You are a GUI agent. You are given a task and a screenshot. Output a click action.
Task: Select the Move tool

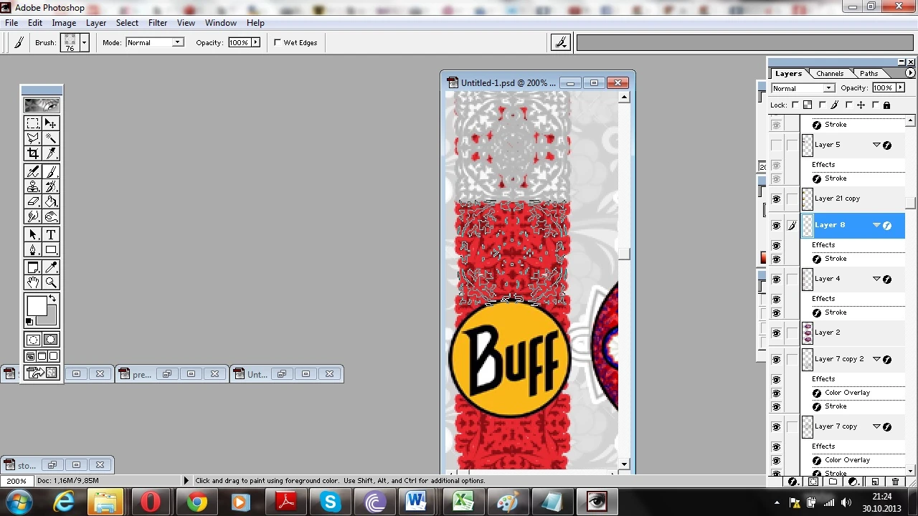pyautogui.click(x=50, y=123)
